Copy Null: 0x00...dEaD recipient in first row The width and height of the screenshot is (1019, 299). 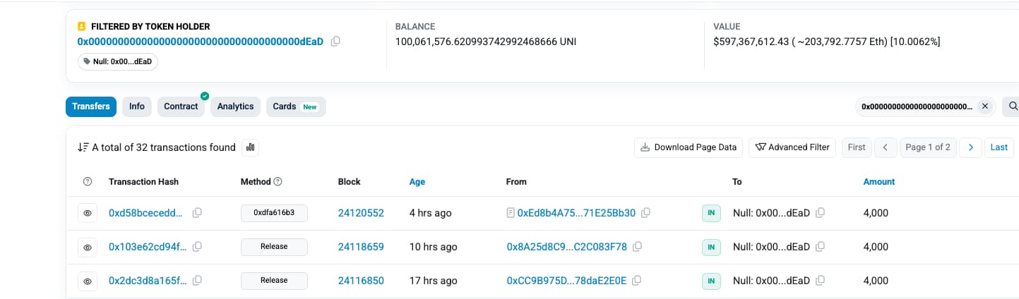(x=821, y=213)
